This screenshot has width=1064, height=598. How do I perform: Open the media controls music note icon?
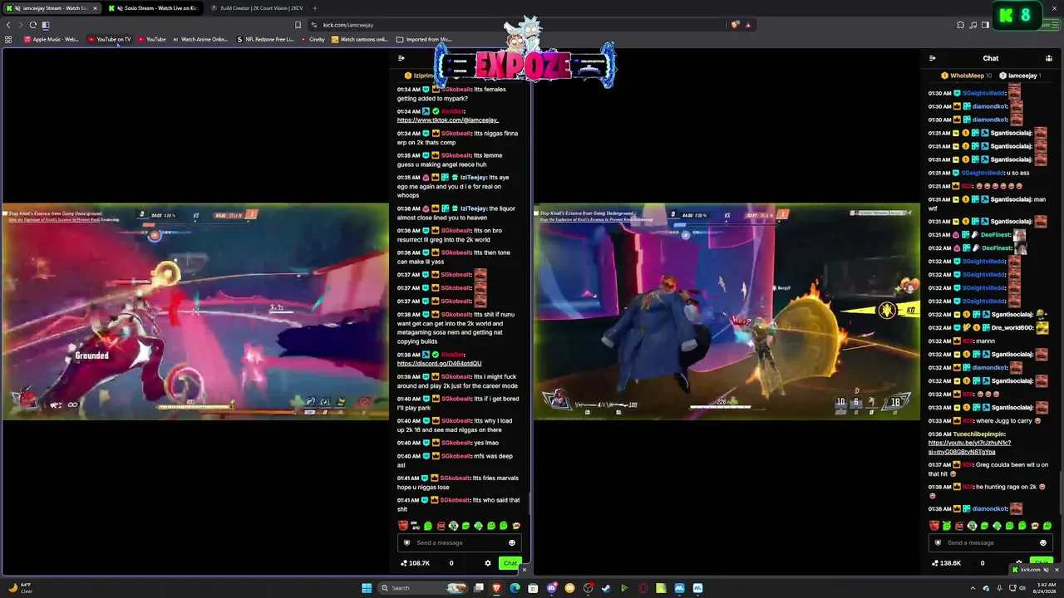(x=973, y=25)
